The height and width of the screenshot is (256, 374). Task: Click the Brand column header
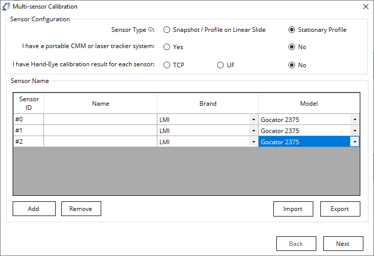208,103
